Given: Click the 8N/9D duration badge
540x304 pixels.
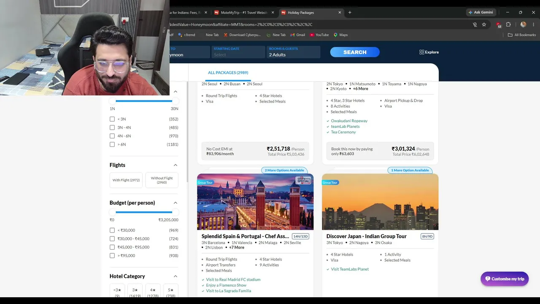Looking at the screenshot, I should point(427,236).
